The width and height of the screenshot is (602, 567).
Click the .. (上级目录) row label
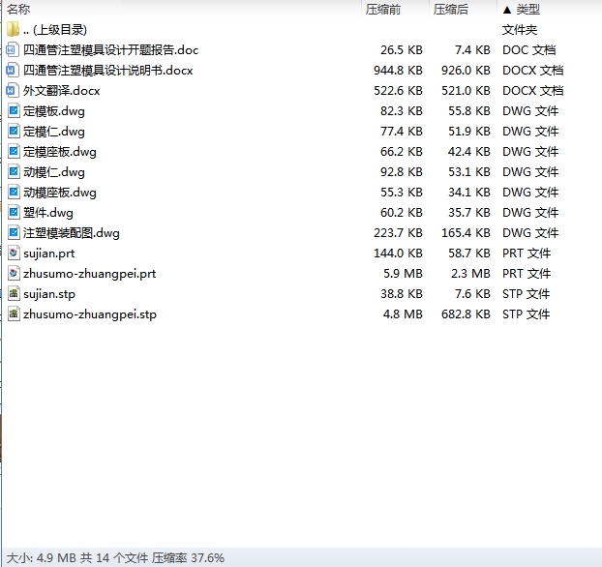pos(55,30)
